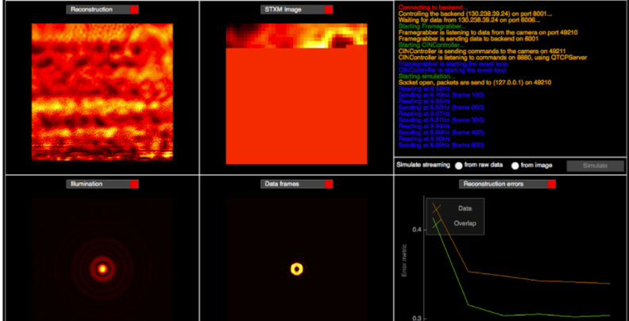Click the 'Simulate streaming' label
Viewport: 629px width, 321px height.
423,165
